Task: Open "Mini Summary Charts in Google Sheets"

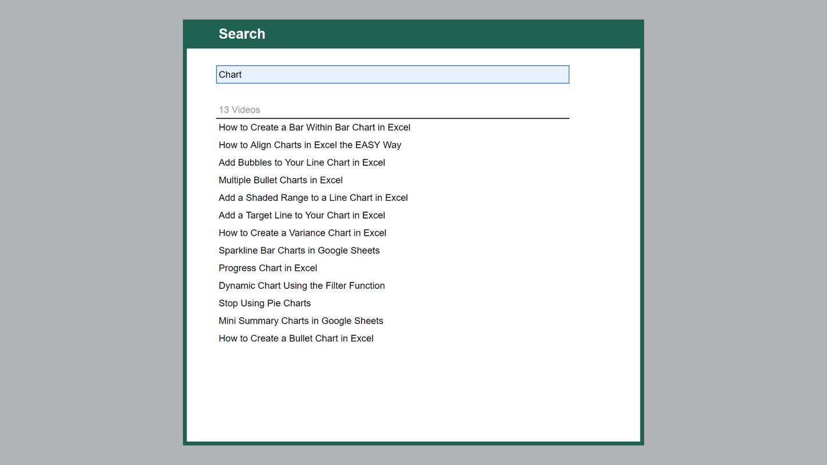Action: pyautogui.click(x=300, y=321)
